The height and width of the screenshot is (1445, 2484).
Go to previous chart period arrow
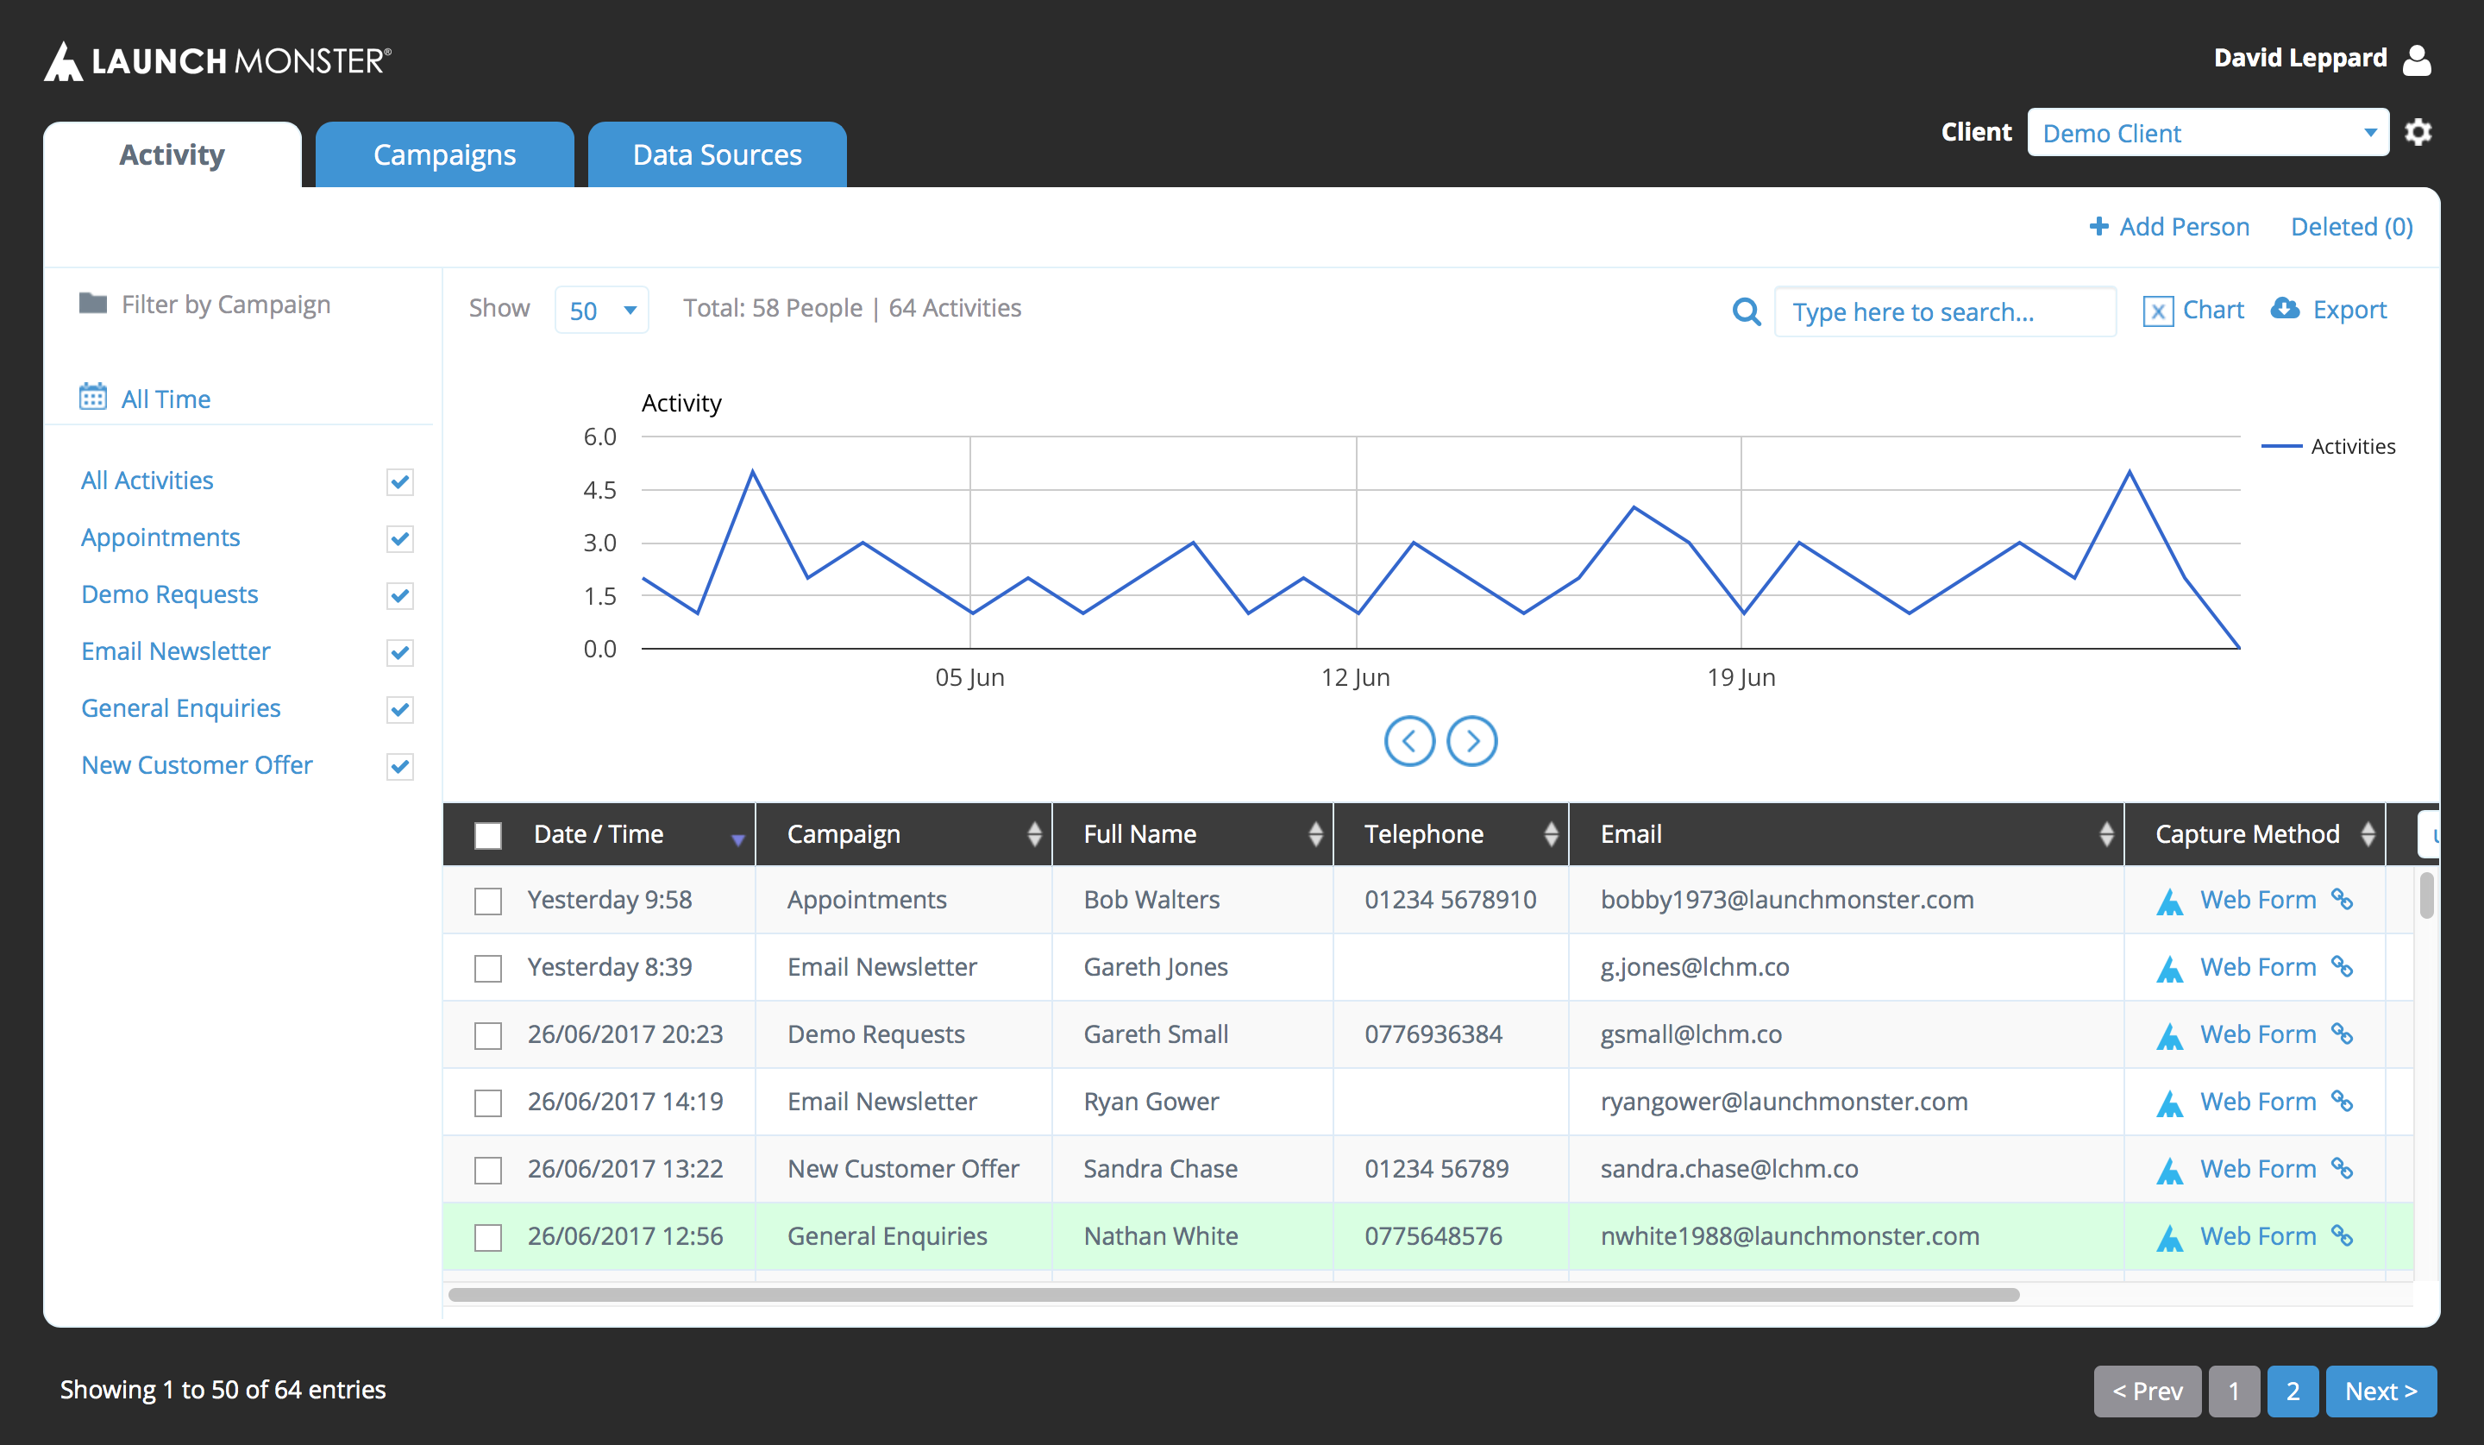click(x=1408, y=741)
